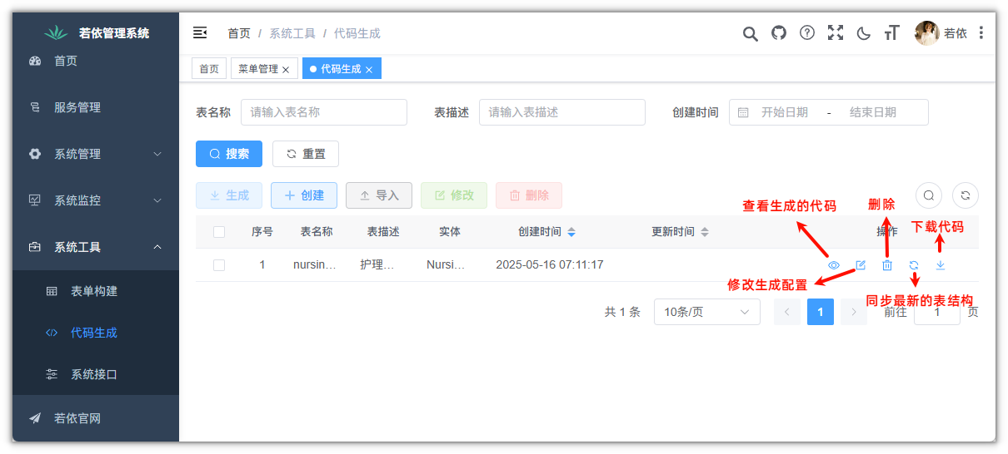Collapse the sidebar with hamburger icon
This screenshot has height=454, width=1008.
(x=200, y=32)
